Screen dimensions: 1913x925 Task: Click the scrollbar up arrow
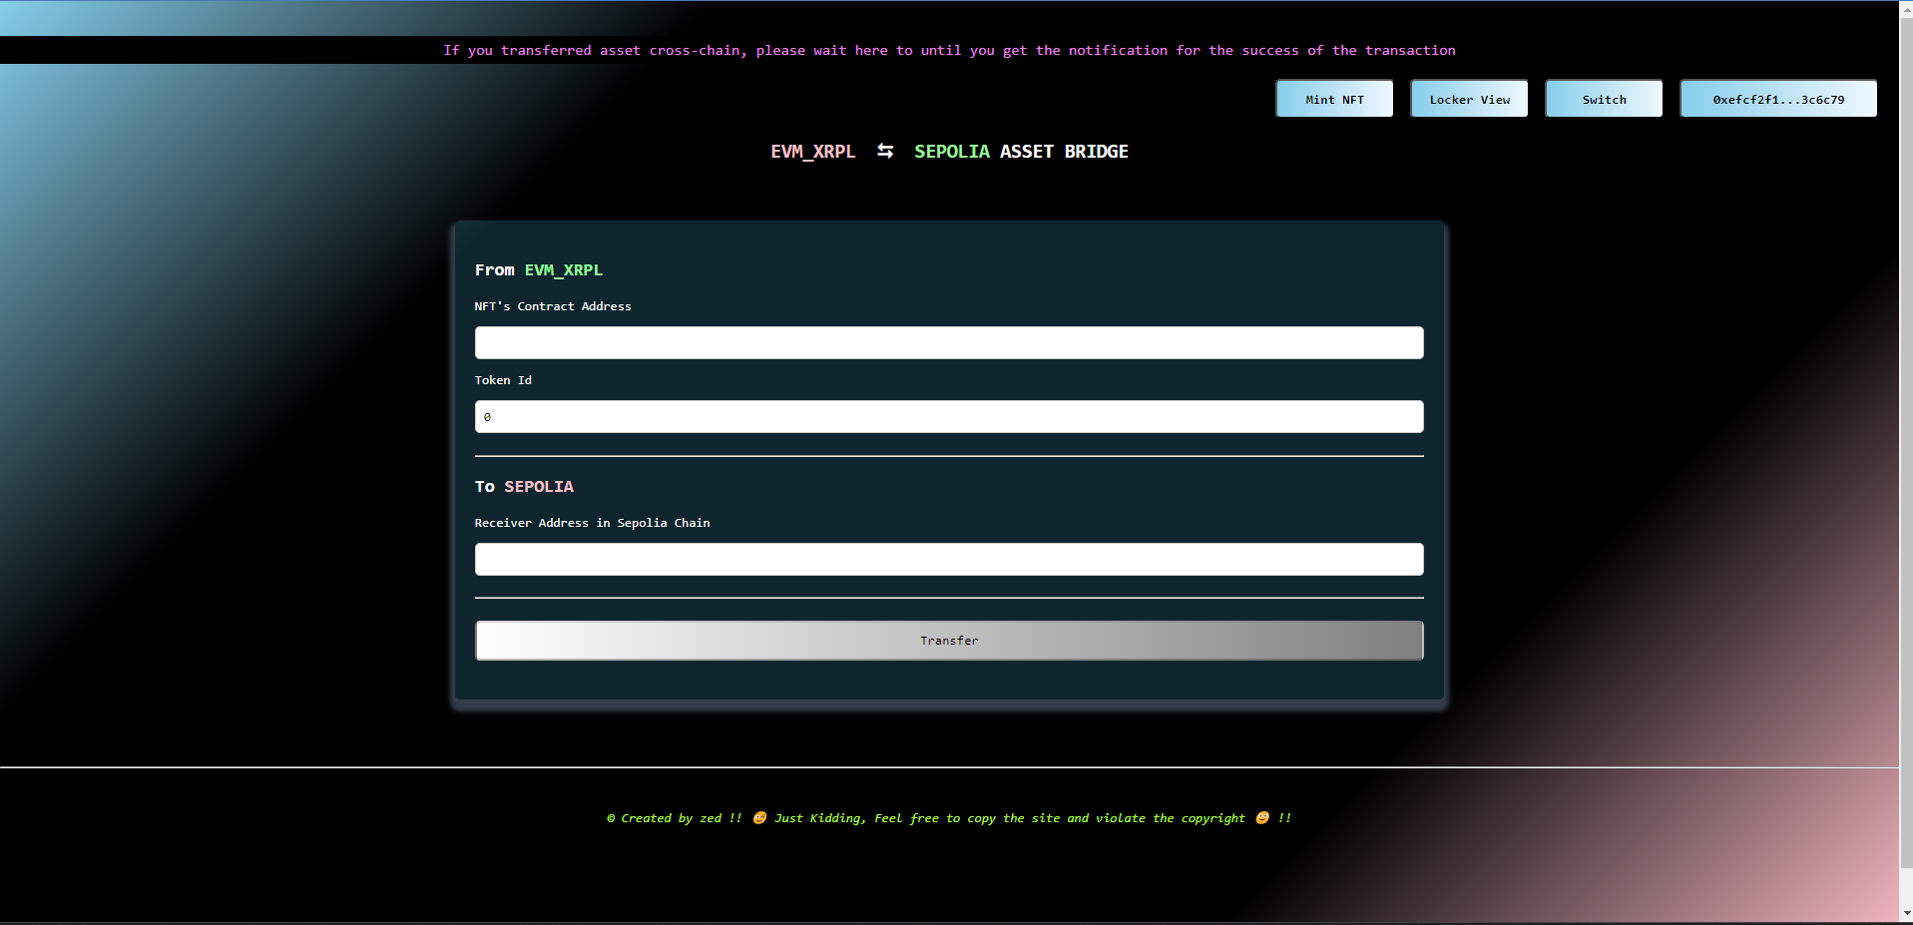tap(1906, 8)
